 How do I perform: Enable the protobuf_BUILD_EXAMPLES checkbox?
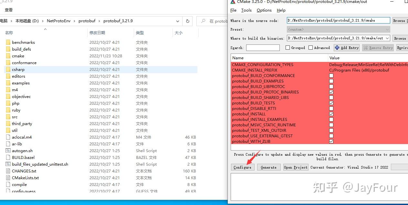click(331, 81)
